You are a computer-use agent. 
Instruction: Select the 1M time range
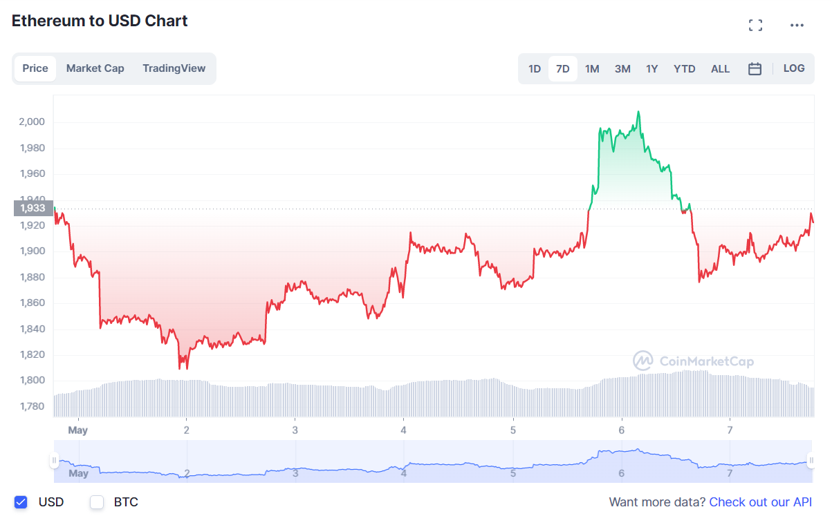[x=592, y=69]
